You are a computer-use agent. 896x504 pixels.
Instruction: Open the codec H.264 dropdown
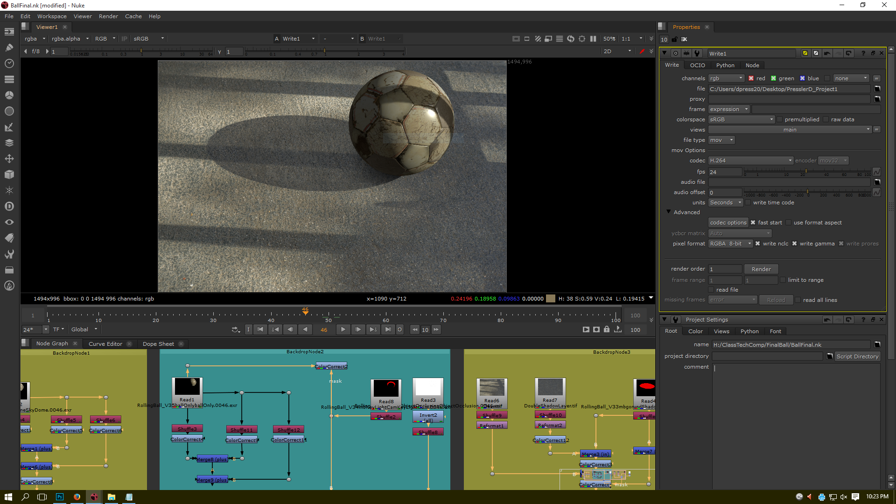click(x=750, y=161)
